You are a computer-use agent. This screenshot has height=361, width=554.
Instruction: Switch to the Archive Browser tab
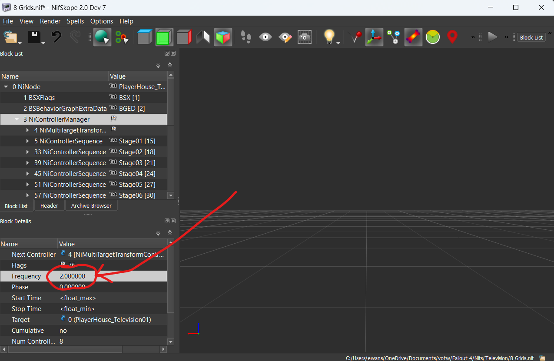point(91,206)
